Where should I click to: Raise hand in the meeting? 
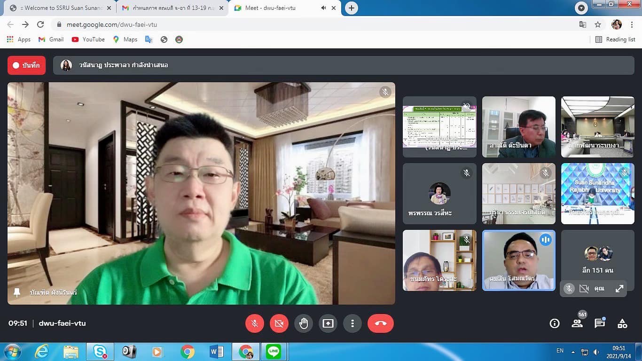(x=304, y=323)
